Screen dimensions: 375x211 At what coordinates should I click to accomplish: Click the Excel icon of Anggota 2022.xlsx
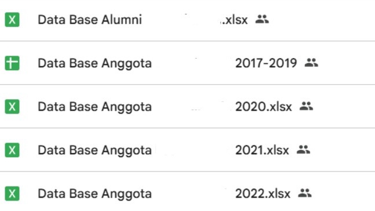(12, 193)
